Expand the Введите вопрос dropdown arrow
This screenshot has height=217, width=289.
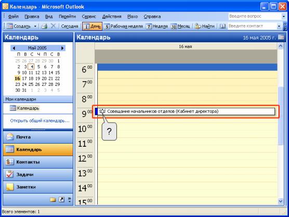tap(284, 17)
